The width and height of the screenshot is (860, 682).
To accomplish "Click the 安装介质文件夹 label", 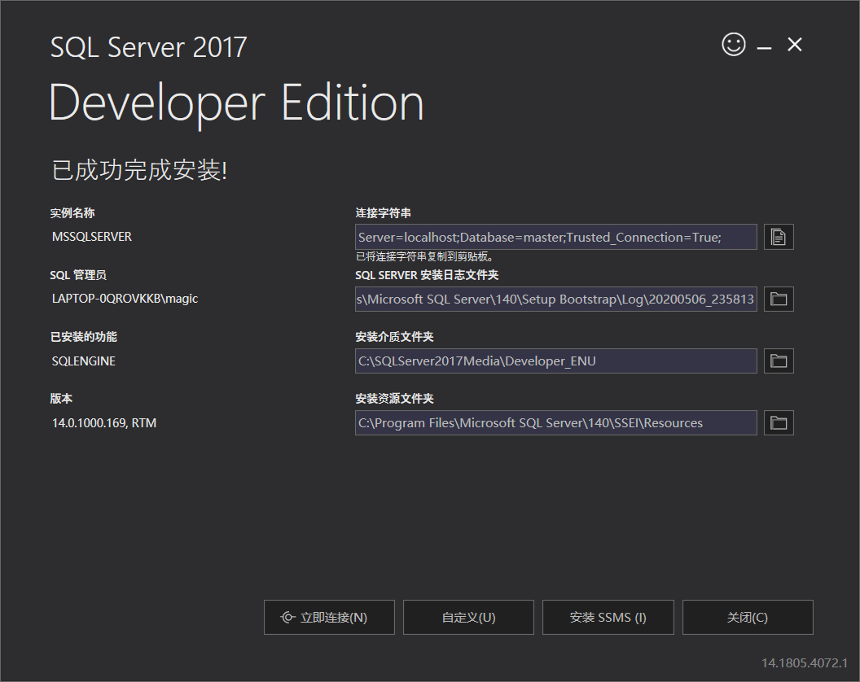I will (394, 337).
